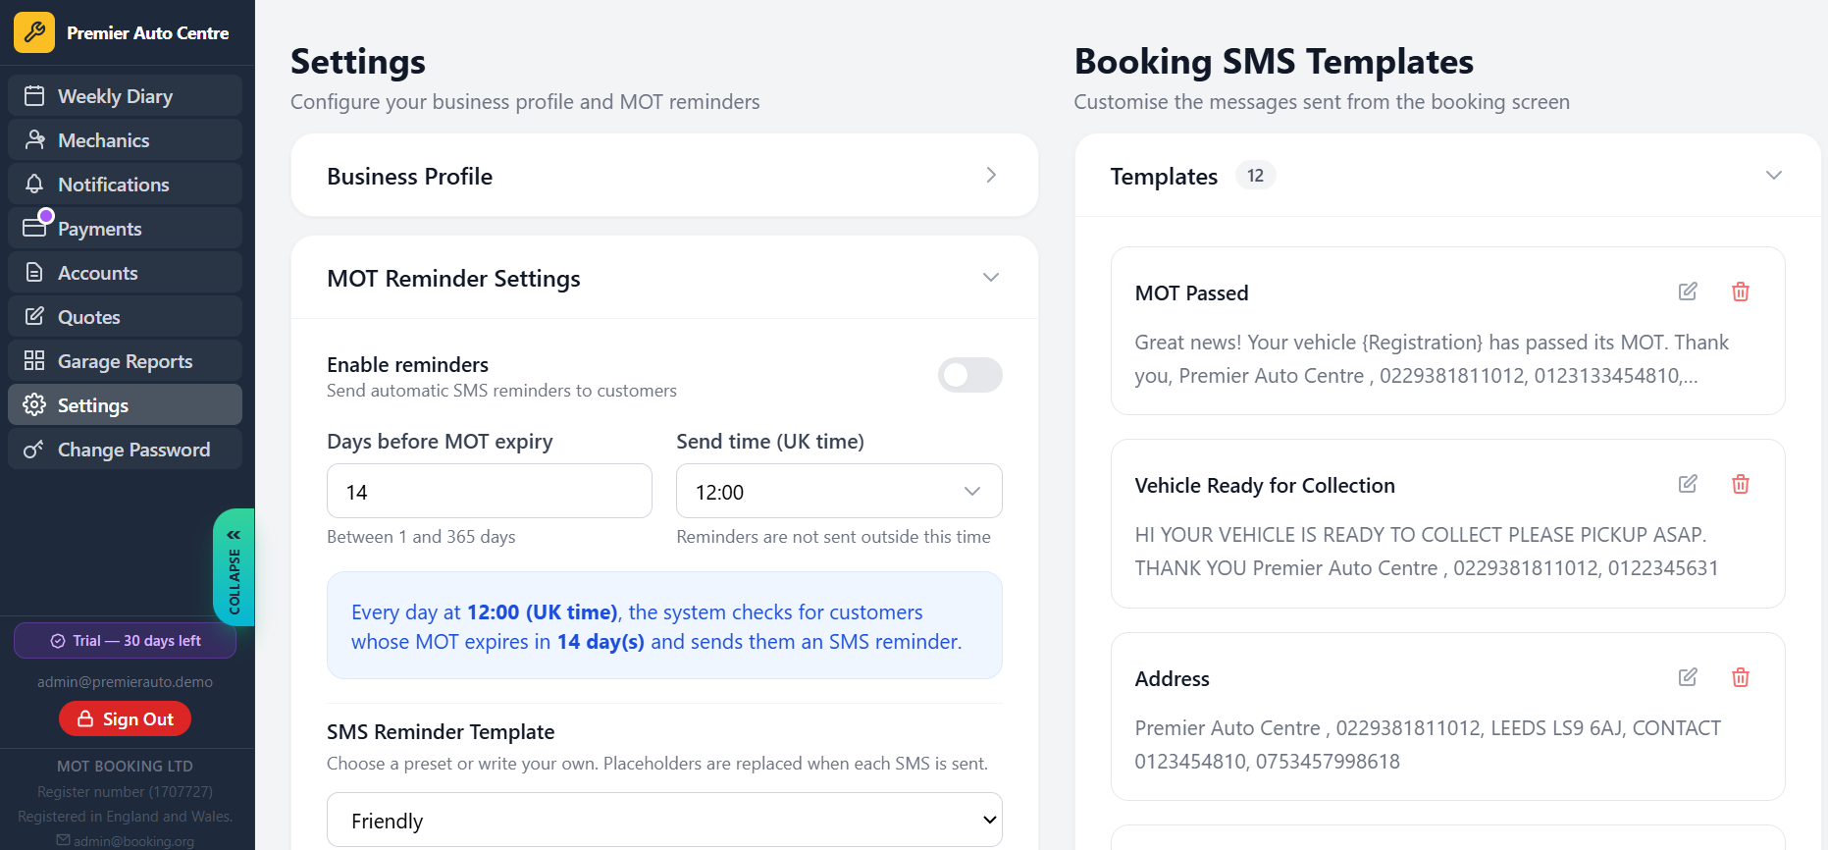Select the Mechanics sidebar icon
The image size is (1828, 850).
click(35, 139)
